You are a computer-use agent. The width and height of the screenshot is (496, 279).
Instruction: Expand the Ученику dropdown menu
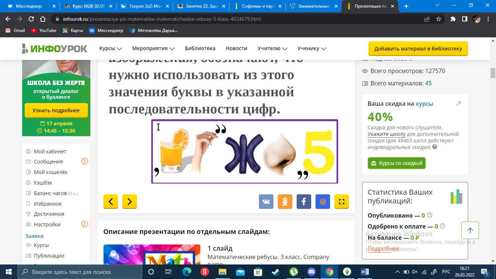pos(312,48)
